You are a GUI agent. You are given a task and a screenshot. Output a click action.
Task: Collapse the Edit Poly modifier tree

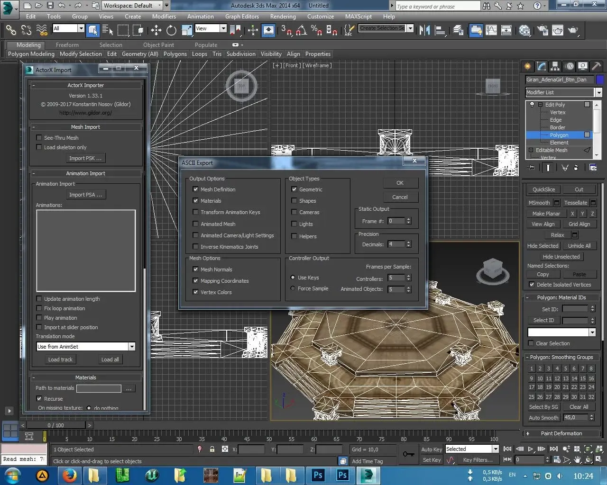pyautogui.click(x=540, y=105)
